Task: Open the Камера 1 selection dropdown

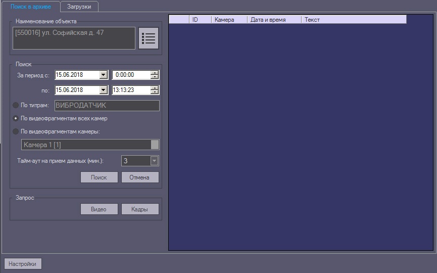Action: pyautogui.click(x=155, y=145)
